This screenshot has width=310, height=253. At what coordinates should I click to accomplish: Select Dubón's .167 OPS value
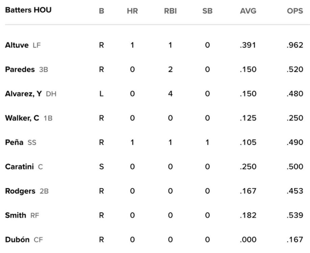[294, 240]
